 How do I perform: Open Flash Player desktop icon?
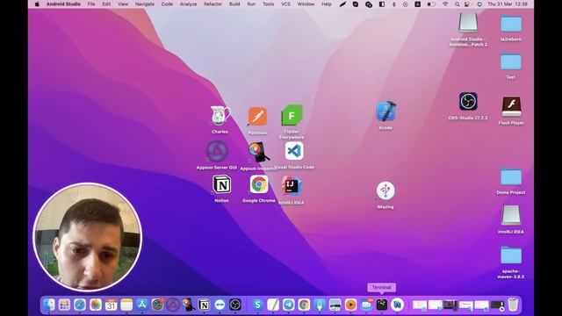[x=511, y=106]
